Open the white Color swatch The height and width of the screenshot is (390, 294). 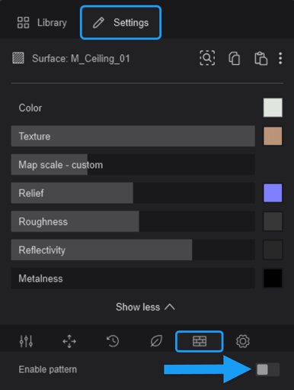273,108
